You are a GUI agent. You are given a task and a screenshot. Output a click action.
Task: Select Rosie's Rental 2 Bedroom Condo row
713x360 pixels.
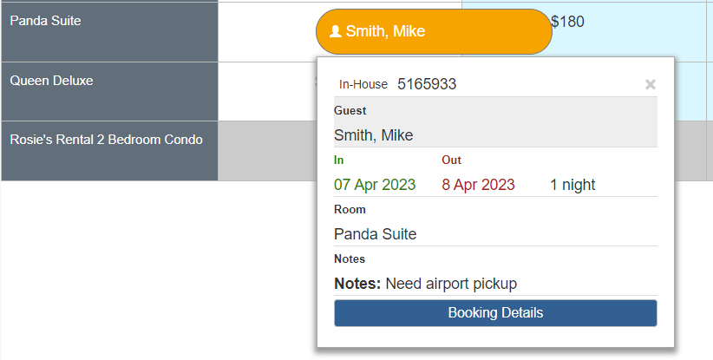tap(109, 150)
